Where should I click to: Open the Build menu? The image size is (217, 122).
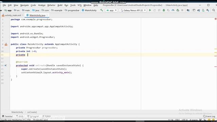(60, 5)
